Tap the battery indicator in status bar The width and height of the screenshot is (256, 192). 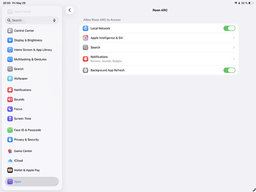pos(251,3)
